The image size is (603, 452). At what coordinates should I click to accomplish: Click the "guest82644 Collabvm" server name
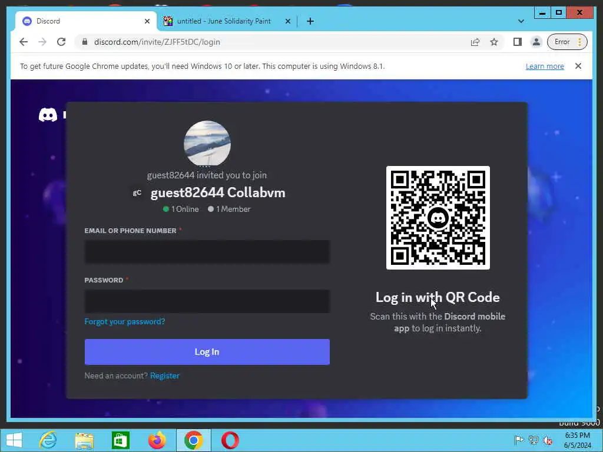[218, 192]
